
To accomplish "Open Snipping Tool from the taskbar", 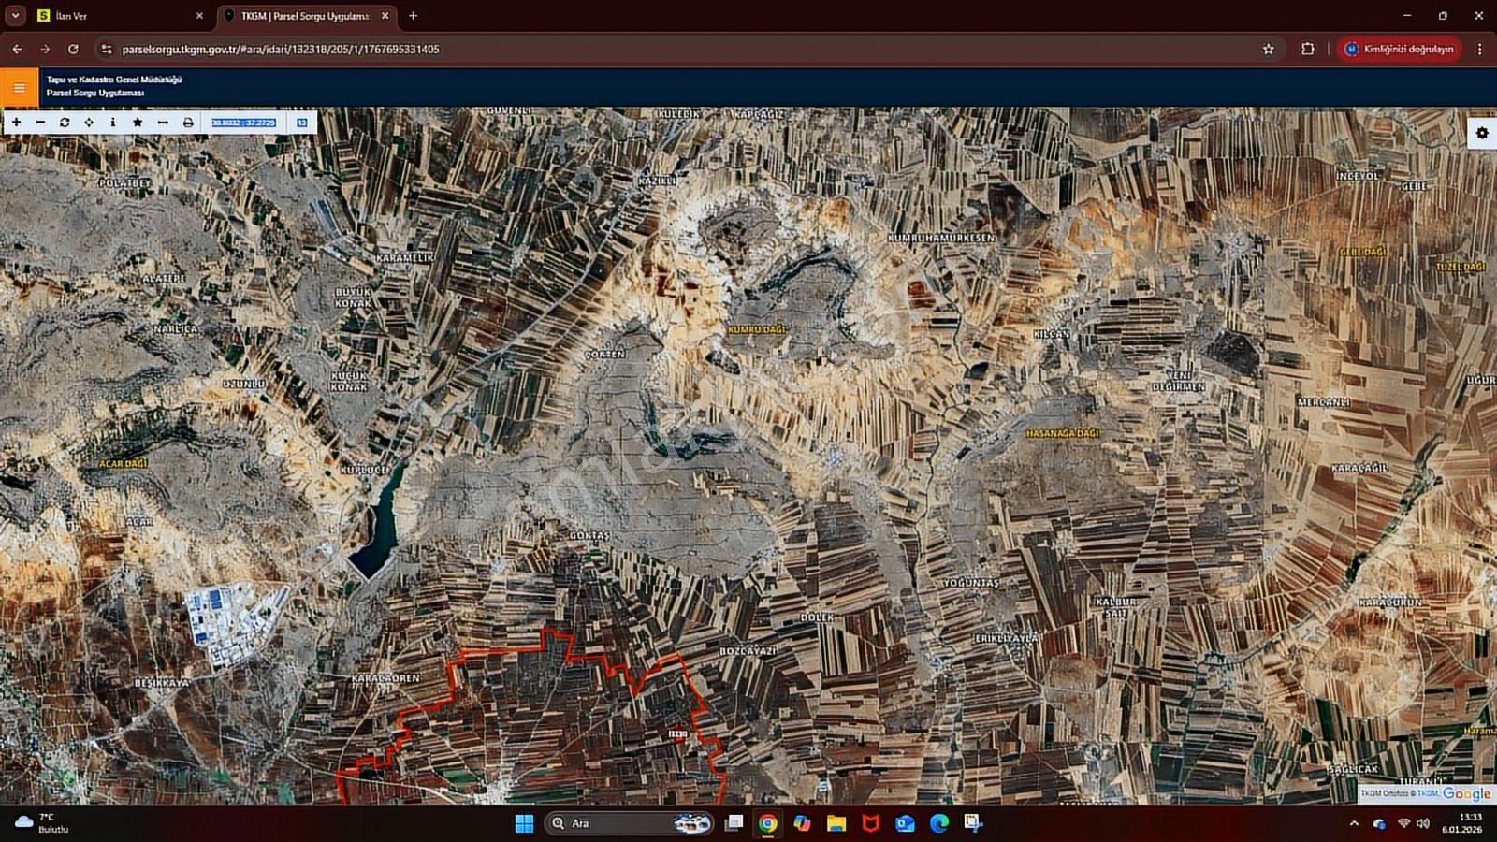I will (973, 823).
